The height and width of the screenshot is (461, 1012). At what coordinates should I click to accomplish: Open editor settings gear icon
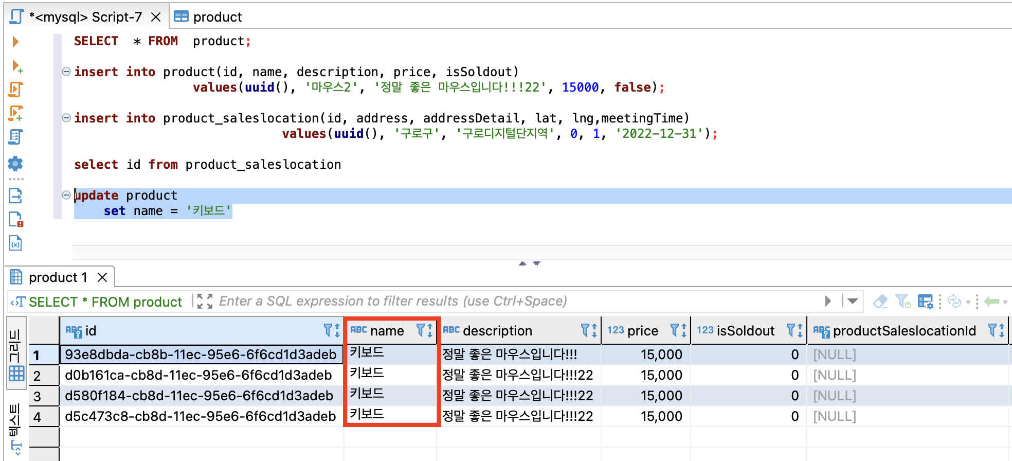pos(15,164)
